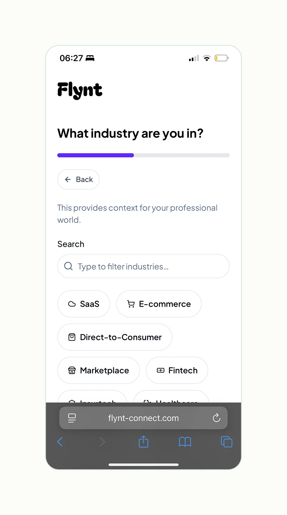Click the magnifying glass in the search field
The height and width of the screenshot is (515, 287).
coord(68,266)
